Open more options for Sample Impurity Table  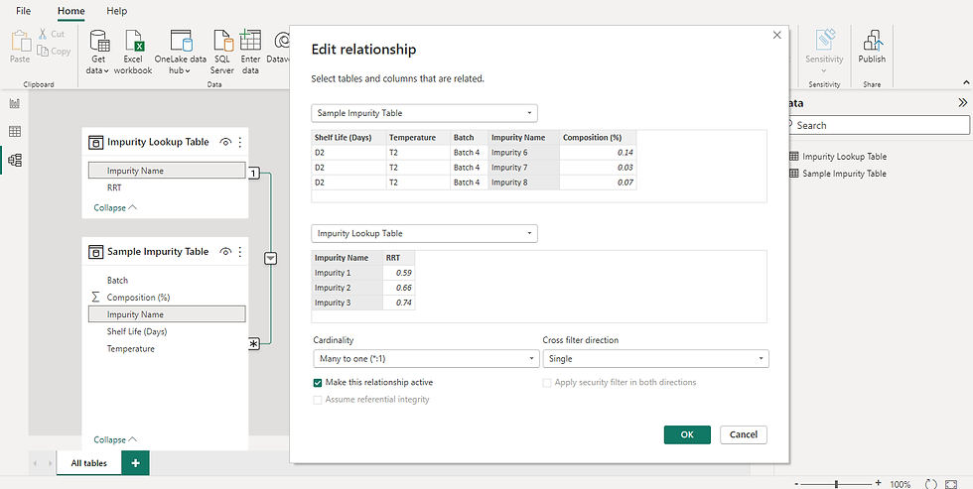[x=240, y=252]
